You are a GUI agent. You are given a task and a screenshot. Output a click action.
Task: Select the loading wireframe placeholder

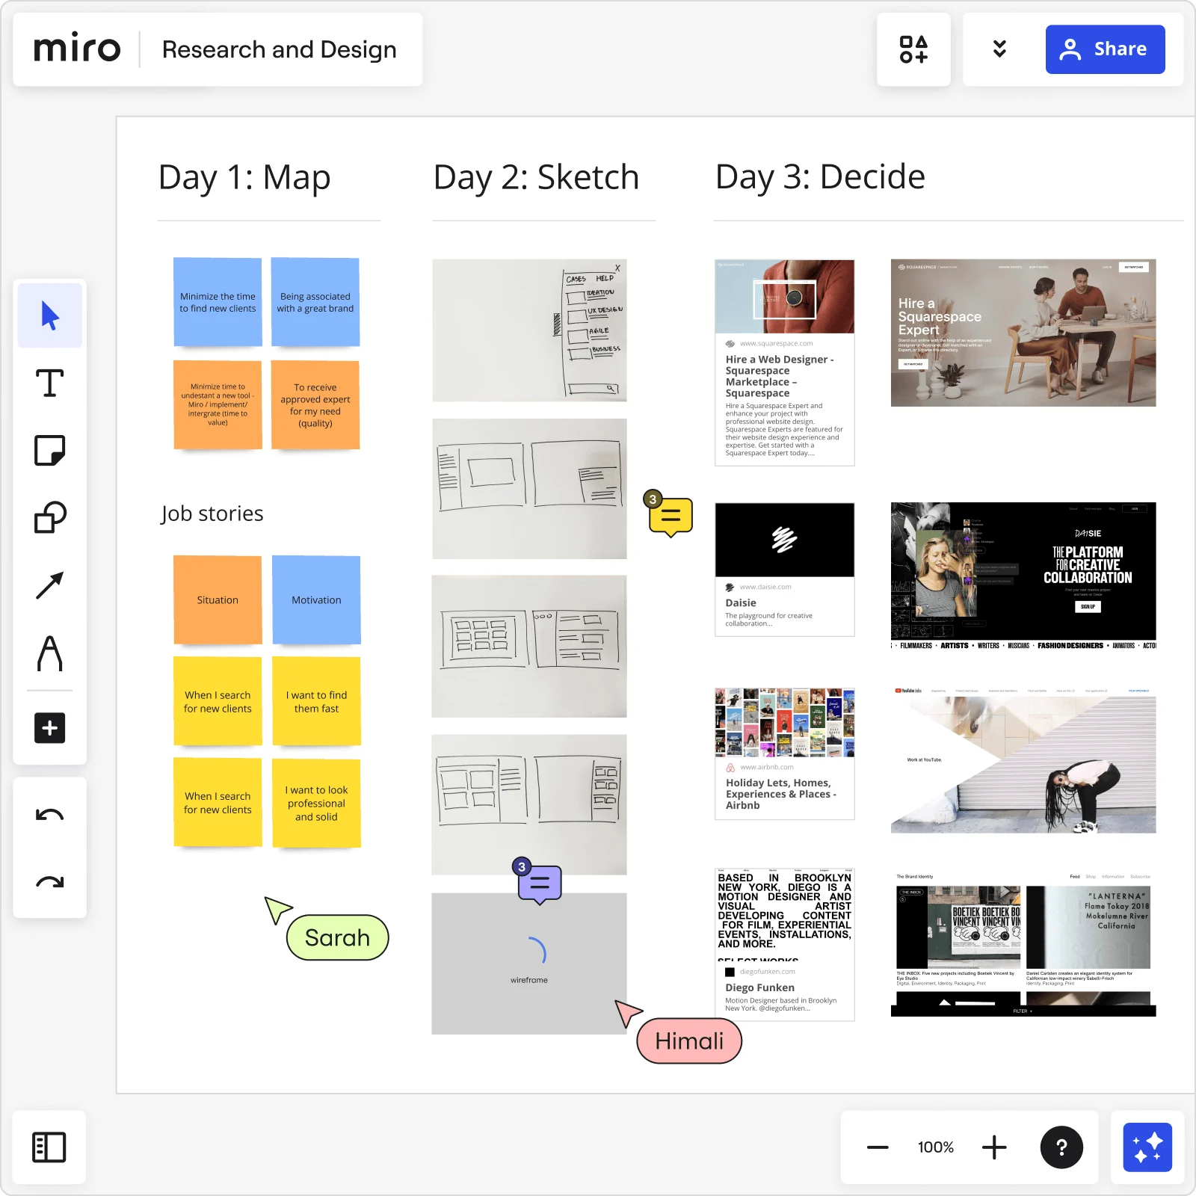tap(529, 964)
